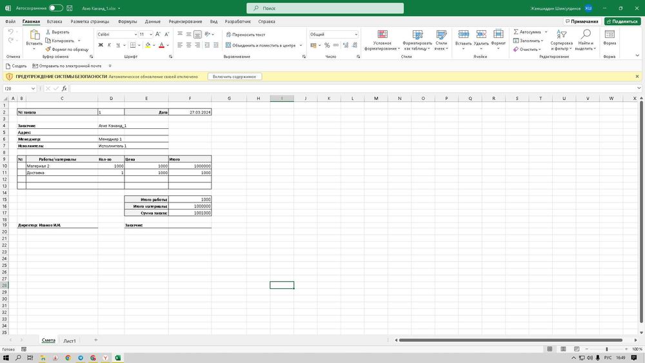Toggle Bold (Ж) formatting
Viewport: 645px width, 363px height.
click(101, 45)
